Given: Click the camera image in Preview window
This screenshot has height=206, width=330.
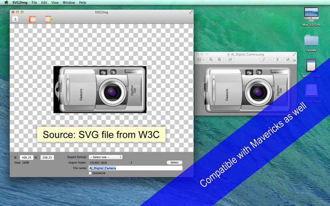Looking at the screenshot, I should point(245,90).
